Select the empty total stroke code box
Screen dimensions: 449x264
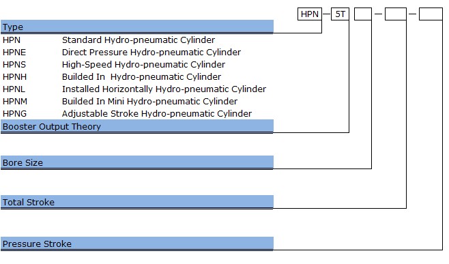click(396, 14)
